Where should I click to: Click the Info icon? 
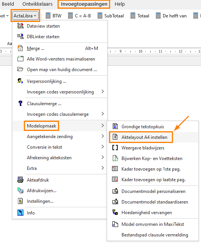click(20, 213)
